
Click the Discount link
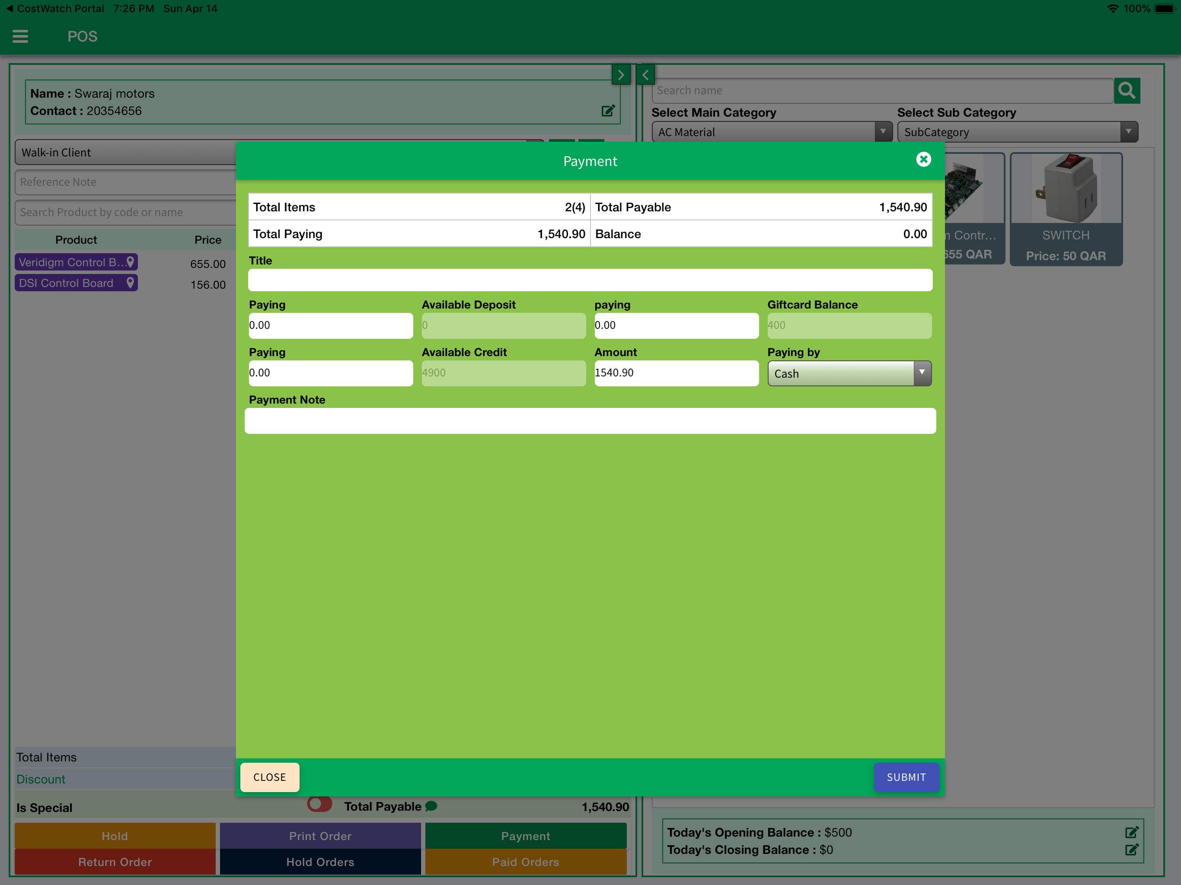tap(41, 779)
